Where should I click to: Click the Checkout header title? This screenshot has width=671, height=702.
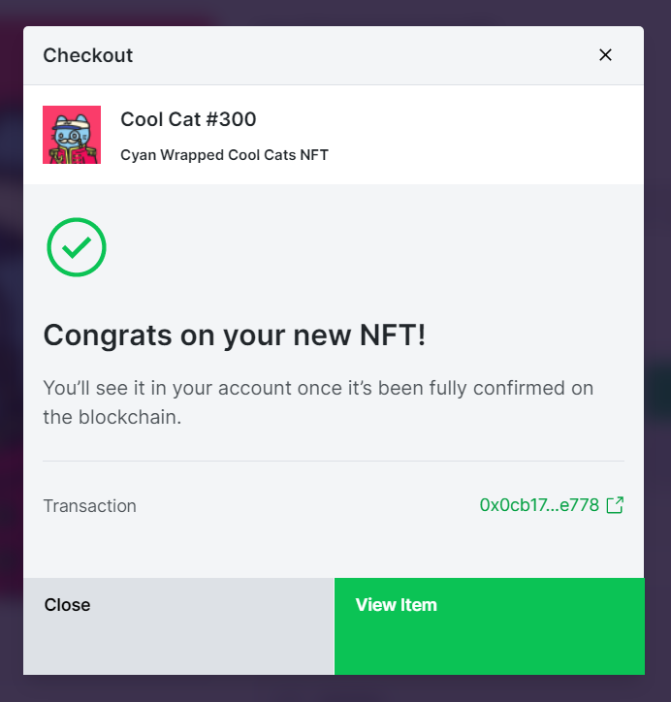(88, 55)
